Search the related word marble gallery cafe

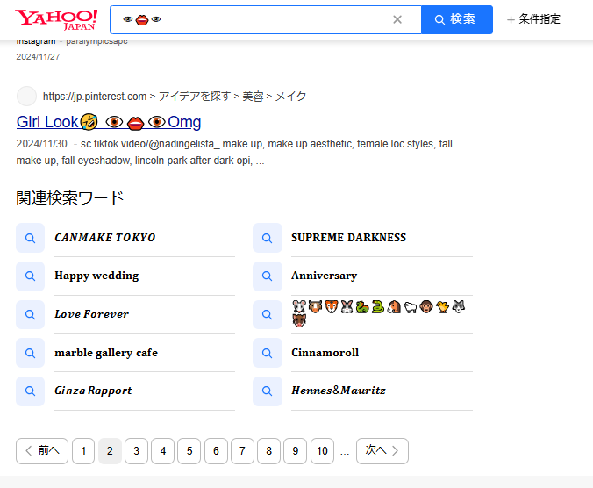click(106, 353)
